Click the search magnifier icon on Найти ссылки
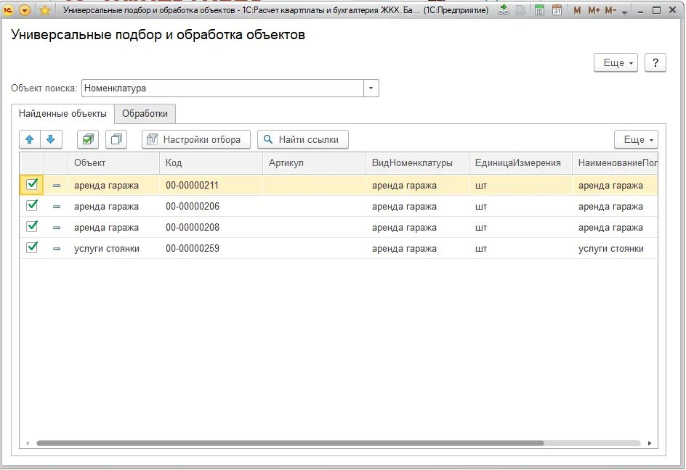 tap(268, 139)
